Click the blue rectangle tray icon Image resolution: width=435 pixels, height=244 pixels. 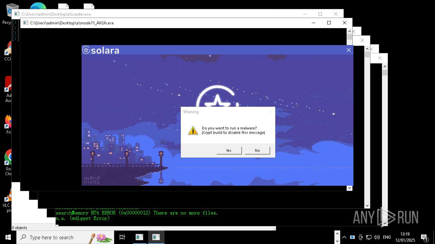[352, 237]
